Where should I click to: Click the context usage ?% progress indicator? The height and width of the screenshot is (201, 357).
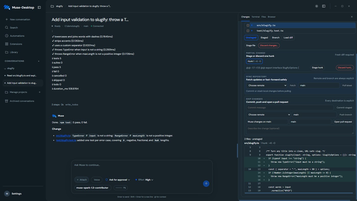[x=121, y=188]
